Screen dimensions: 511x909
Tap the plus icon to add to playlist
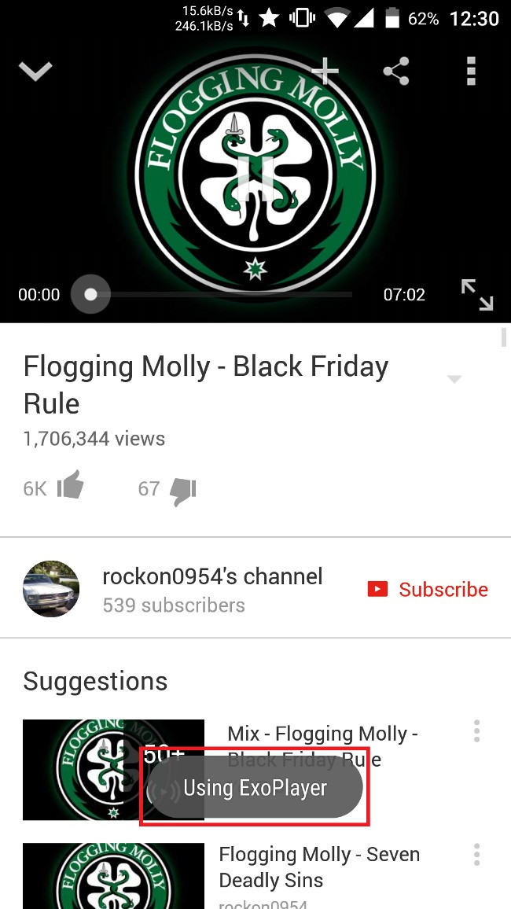(x=325, y=72)
